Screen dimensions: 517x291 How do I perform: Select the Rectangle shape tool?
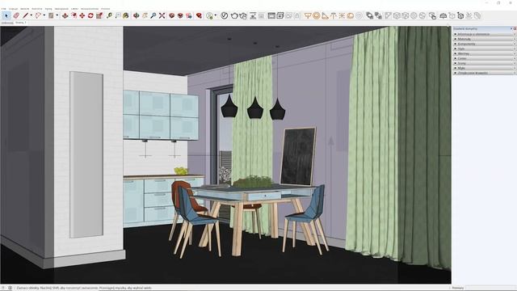(51, 15)
